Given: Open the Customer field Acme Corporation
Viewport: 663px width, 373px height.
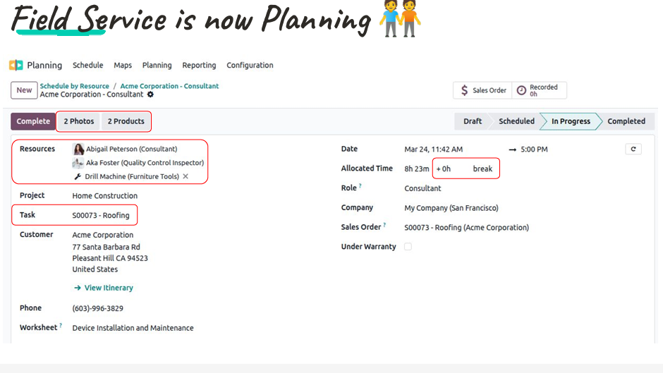Looking at the screenshot, I should click(103, 235).
